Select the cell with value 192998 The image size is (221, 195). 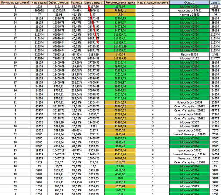point(39,11)
